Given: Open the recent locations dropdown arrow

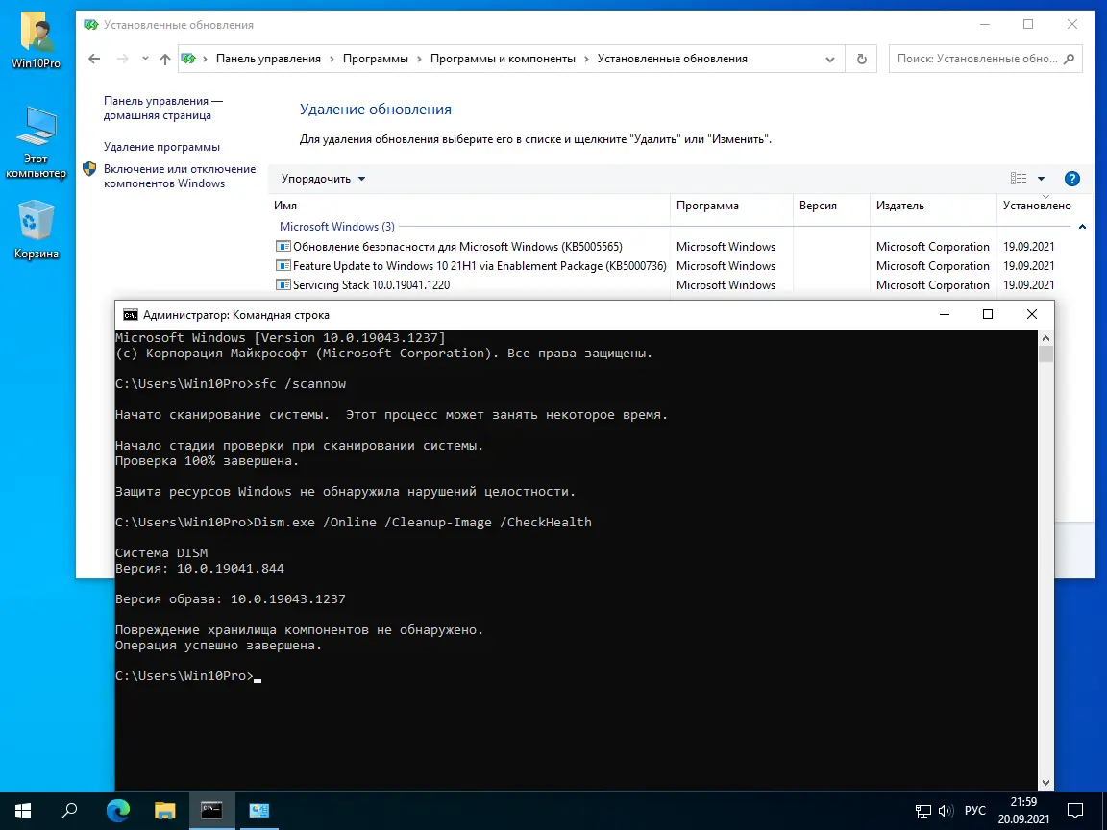Looking at the screenshot, I should (x=145, y=60).
